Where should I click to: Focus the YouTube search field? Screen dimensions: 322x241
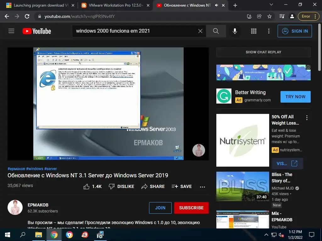point(135,31)
